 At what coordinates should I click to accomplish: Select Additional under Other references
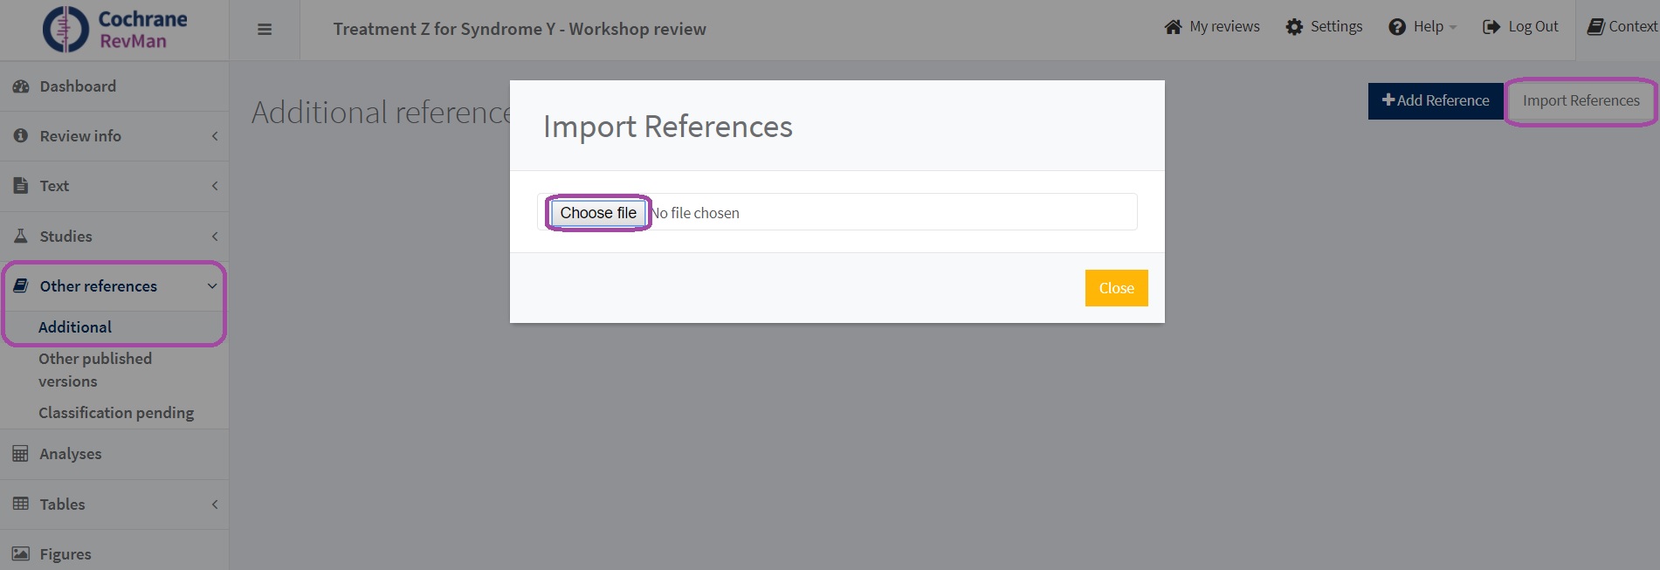[75, 327]
